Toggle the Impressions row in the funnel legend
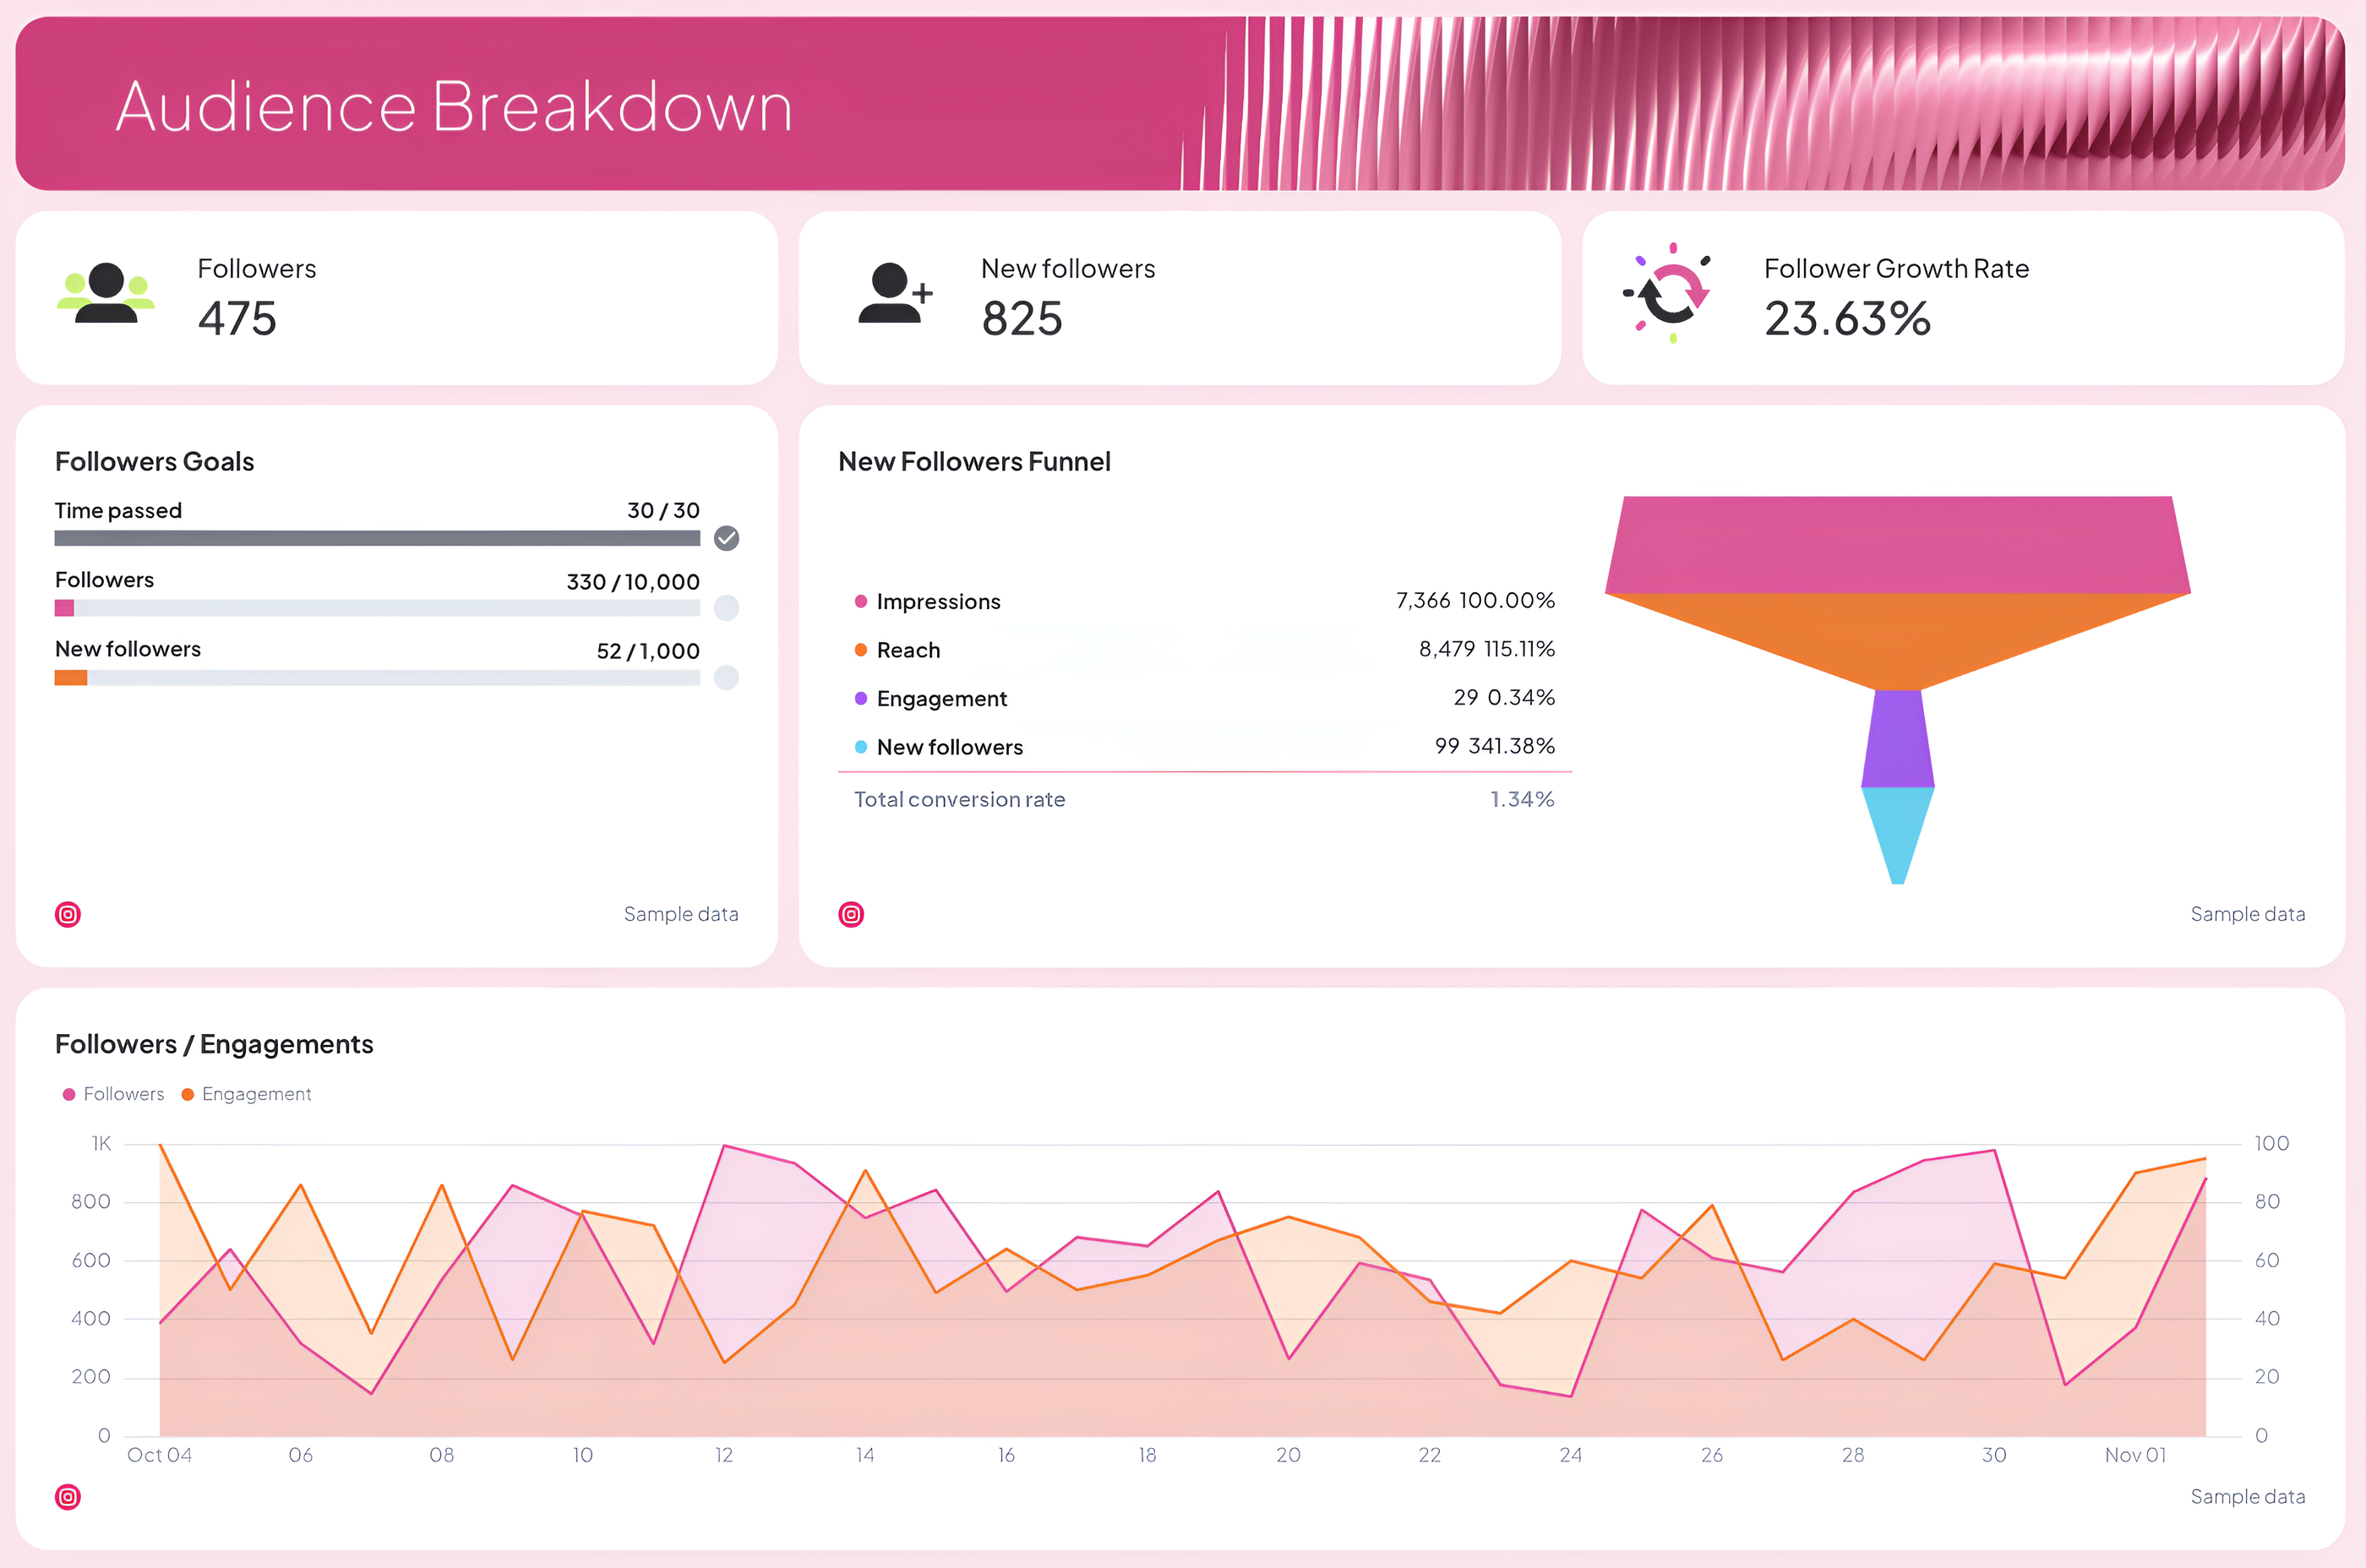 [938, 601]
